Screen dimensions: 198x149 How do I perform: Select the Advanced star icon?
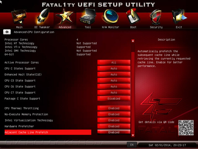[65, 16]
